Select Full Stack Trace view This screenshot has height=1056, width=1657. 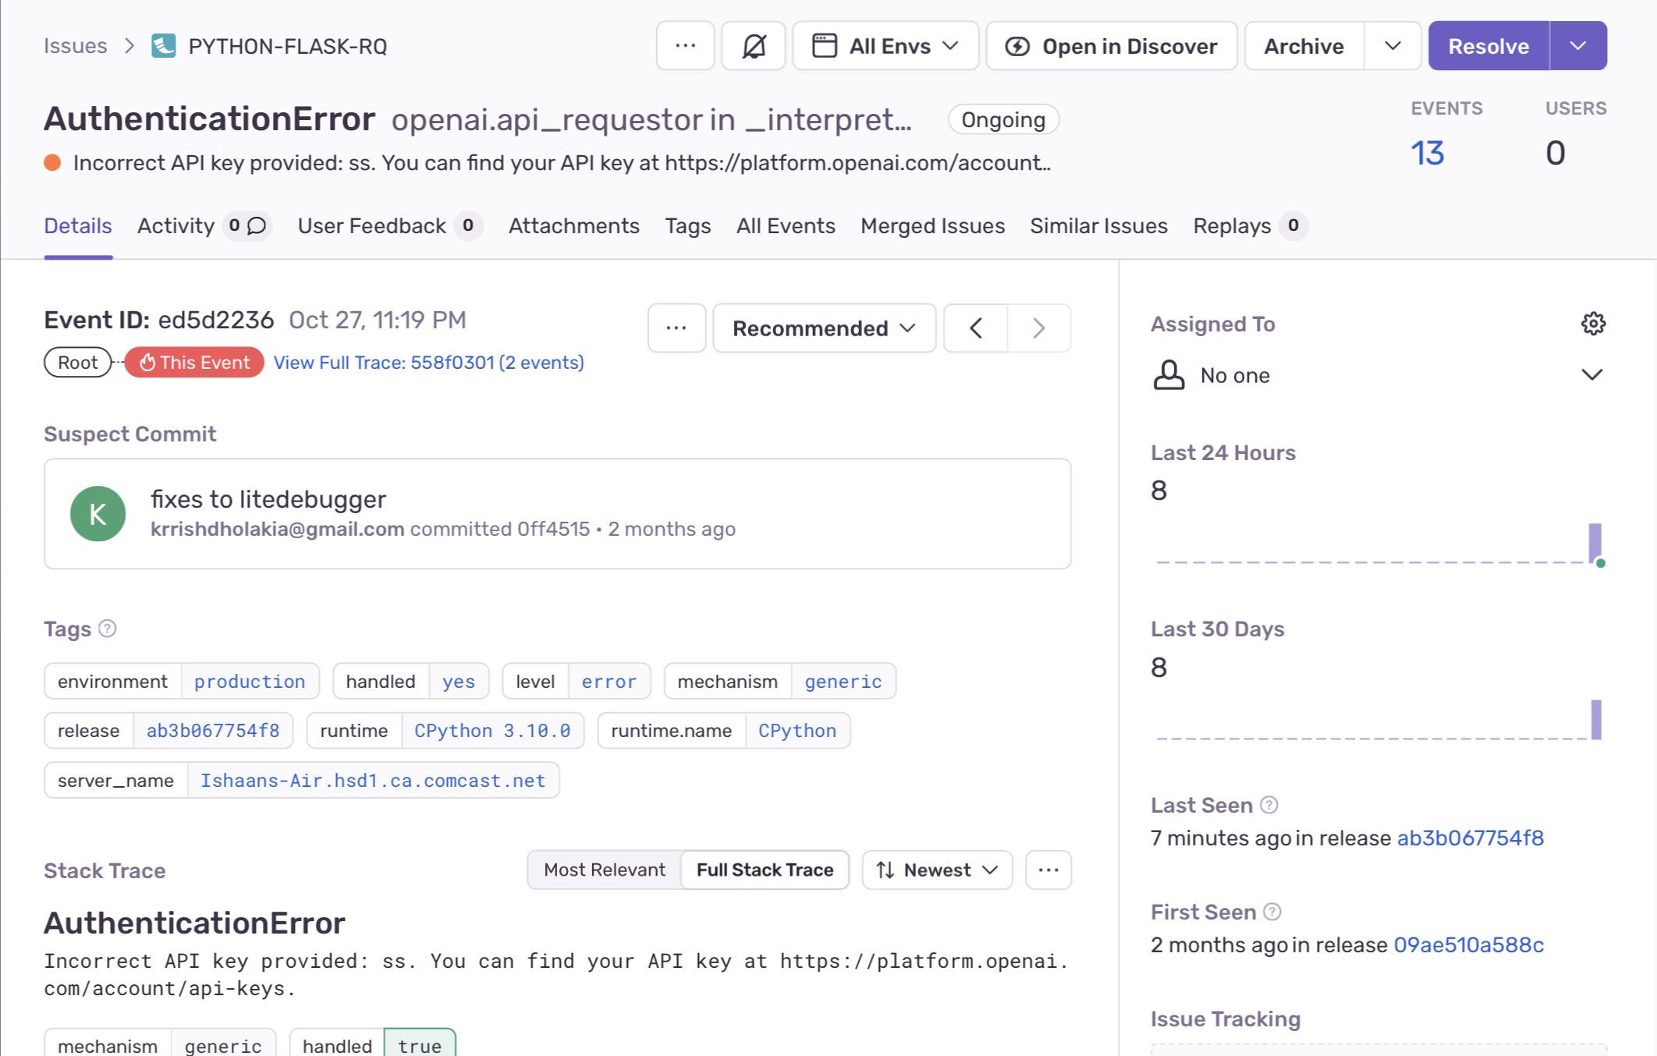coord(765,870)
